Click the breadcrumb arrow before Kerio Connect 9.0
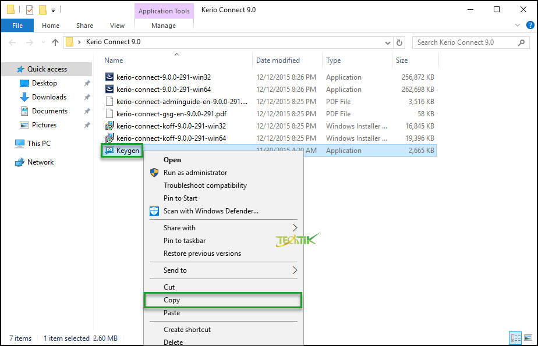This screenshot has height=346, width=538. (79, 42)
